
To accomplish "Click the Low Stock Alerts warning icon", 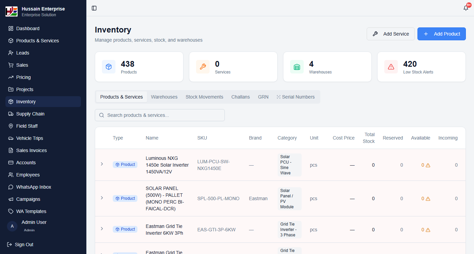I will 391,67.
